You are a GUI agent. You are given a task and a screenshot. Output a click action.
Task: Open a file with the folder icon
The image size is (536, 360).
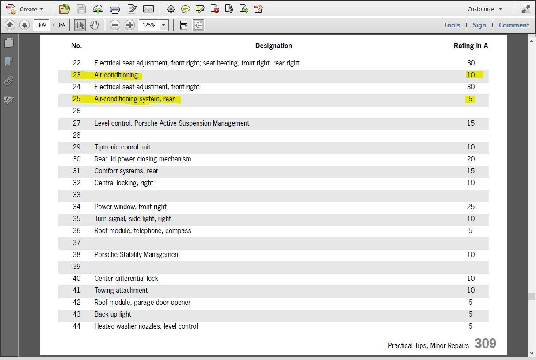65,9
